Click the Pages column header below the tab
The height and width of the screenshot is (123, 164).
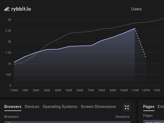click(148, 116)
